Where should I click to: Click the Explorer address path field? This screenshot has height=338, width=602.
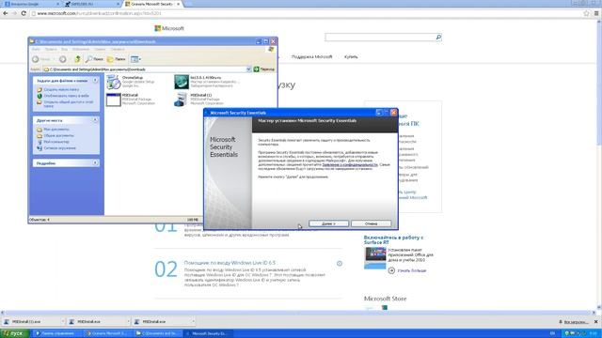click(x=146, y=69)
